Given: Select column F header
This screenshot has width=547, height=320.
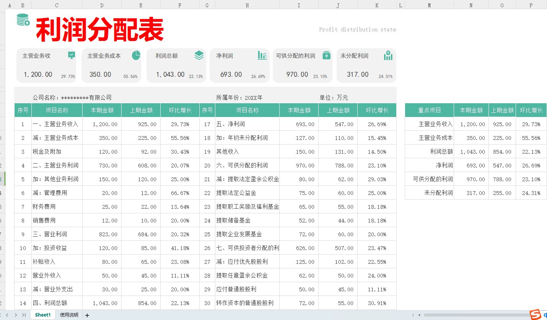Looking at the screenshot, I should (x=180, y=5).
